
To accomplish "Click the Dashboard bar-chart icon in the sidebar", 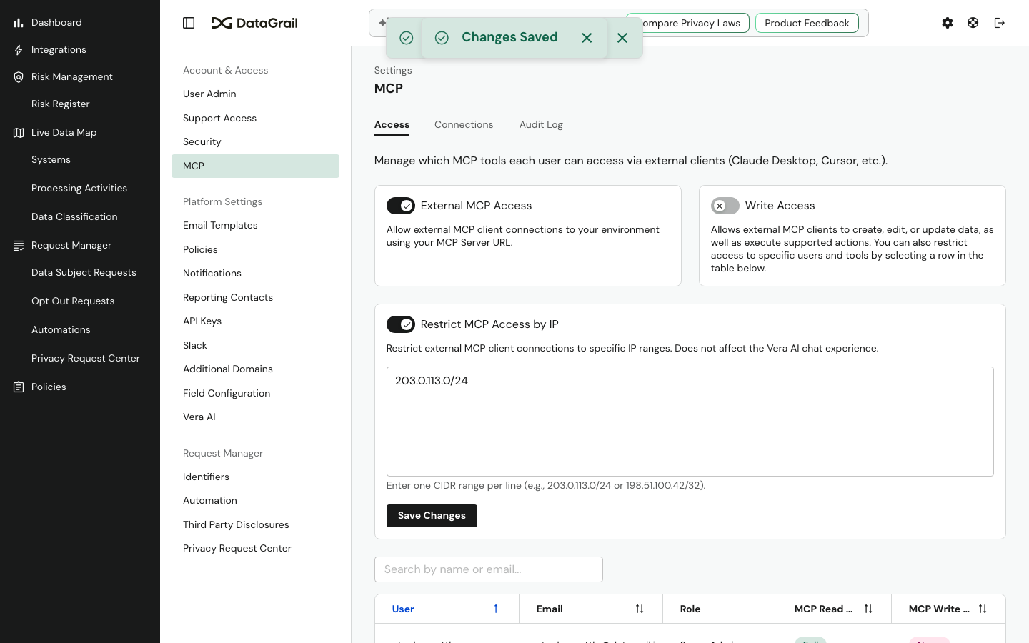I will click(19, 23).
